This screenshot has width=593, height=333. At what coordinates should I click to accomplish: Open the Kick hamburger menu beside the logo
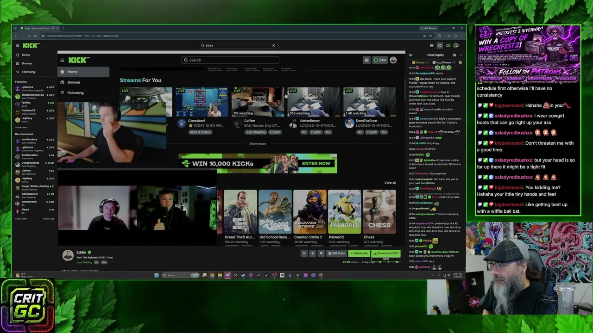(18, 45)
